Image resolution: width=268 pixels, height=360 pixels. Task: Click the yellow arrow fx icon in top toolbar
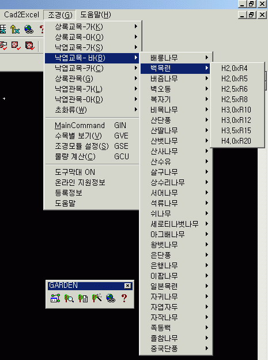pyautogui.click(x=15, y=29)
